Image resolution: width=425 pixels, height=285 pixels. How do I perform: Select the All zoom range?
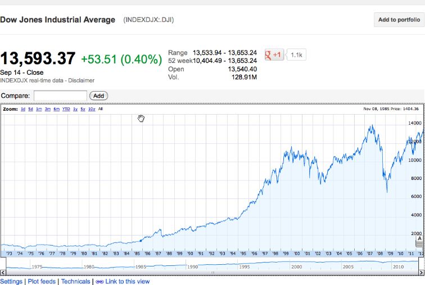tap(101, 109)
